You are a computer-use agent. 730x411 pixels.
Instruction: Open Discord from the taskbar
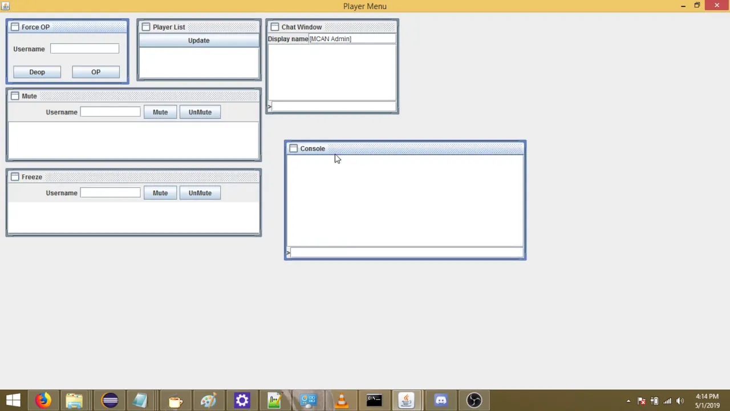pos(441,400)
